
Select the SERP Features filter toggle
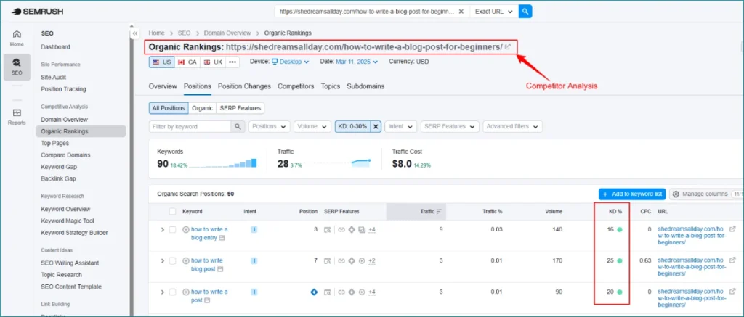[240, 108]
